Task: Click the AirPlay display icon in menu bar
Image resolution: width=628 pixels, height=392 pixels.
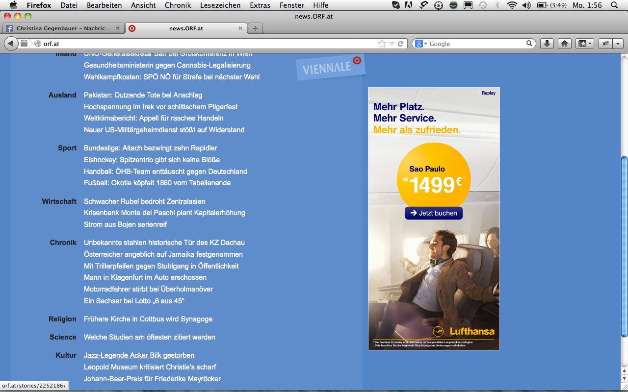Action: pyautogui.click(x=468, y=5)
